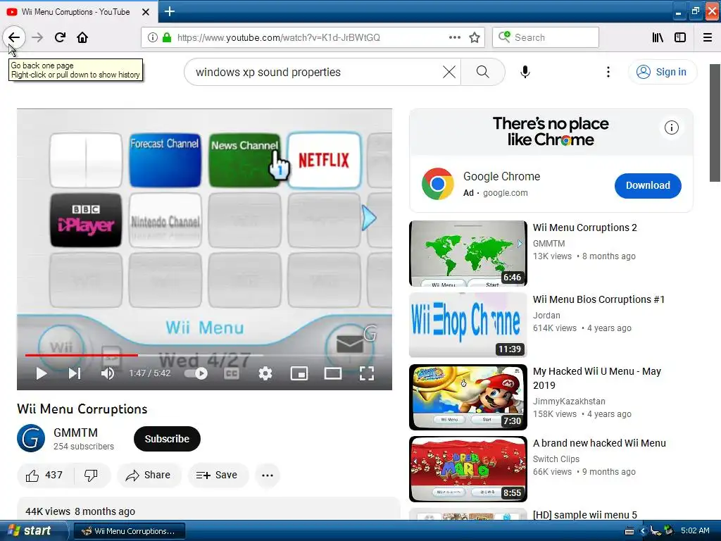Reload the current page
The image size is (721, 541).
click(x=61, y=37)
